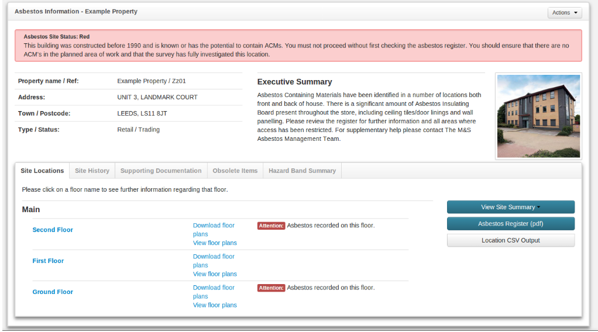Download floor plans for Ground Floor
The width and height of the screenshot is (598, 332).
click(214, 288)
